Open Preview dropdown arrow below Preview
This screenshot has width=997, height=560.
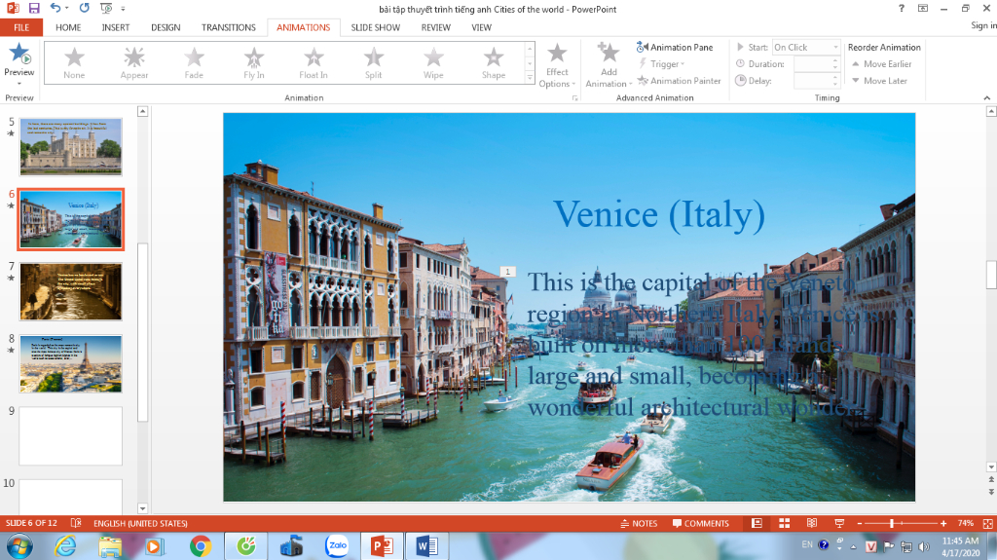(19, 84)
